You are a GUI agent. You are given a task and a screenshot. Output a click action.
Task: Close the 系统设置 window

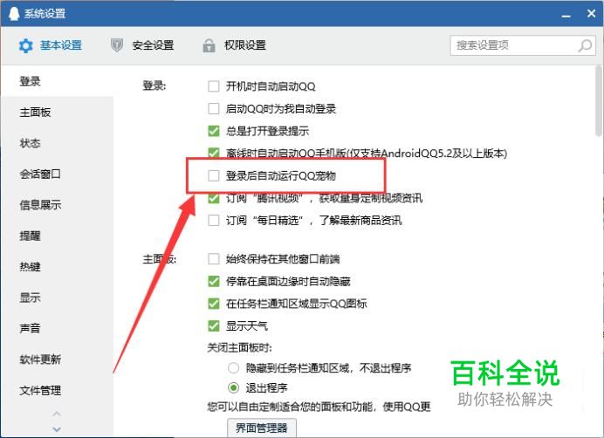(x=592, y=13)
